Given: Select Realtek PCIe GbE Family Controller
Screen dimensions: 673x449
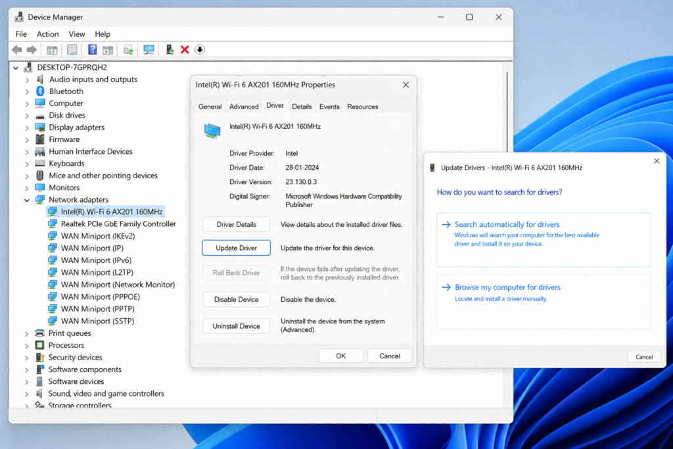Looking at the screenshot, I should pos(118,224).
